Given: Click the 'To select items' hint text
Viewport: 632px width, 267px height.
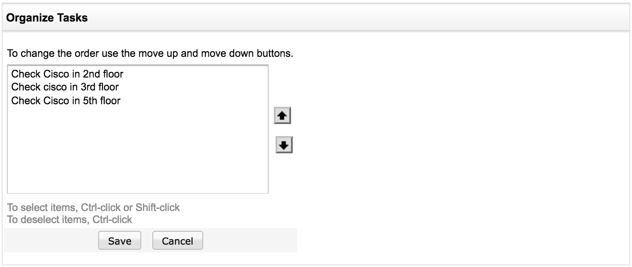Looking at the screenshot, I should 93,208.
